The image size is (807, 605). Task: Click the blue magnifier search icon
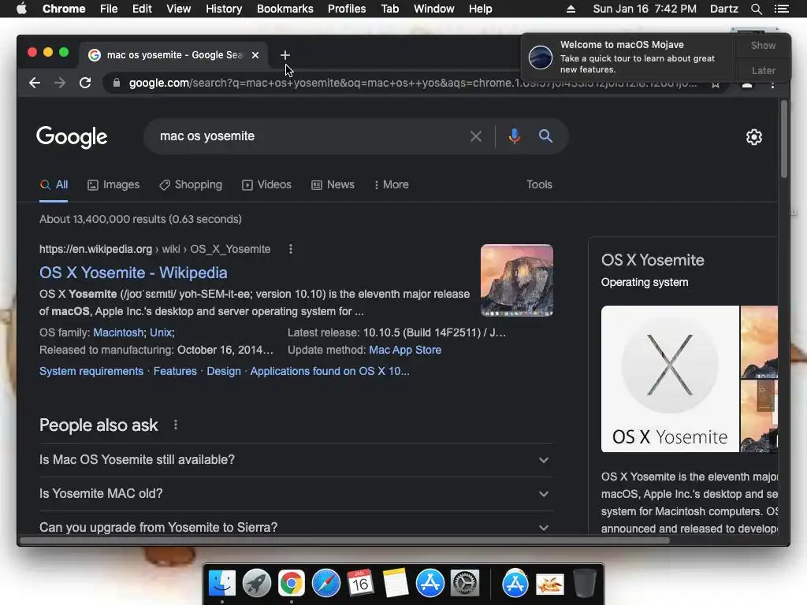point(545,135)
